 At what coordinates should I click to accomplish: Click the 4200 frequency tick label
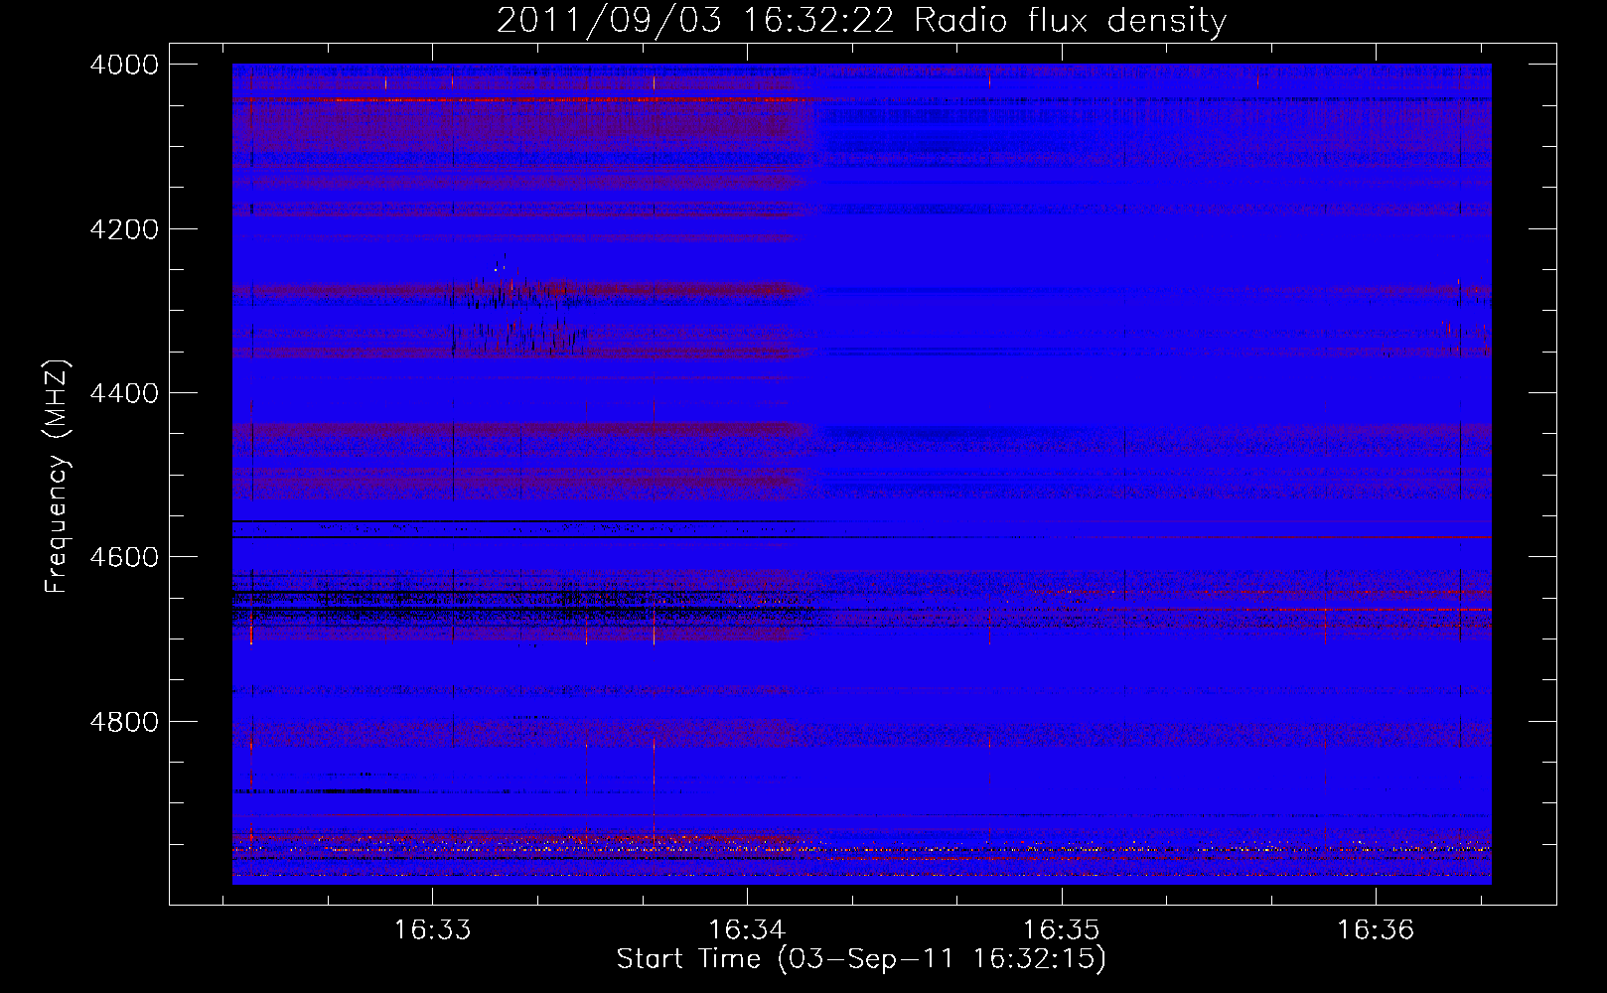tap(124, 229)
